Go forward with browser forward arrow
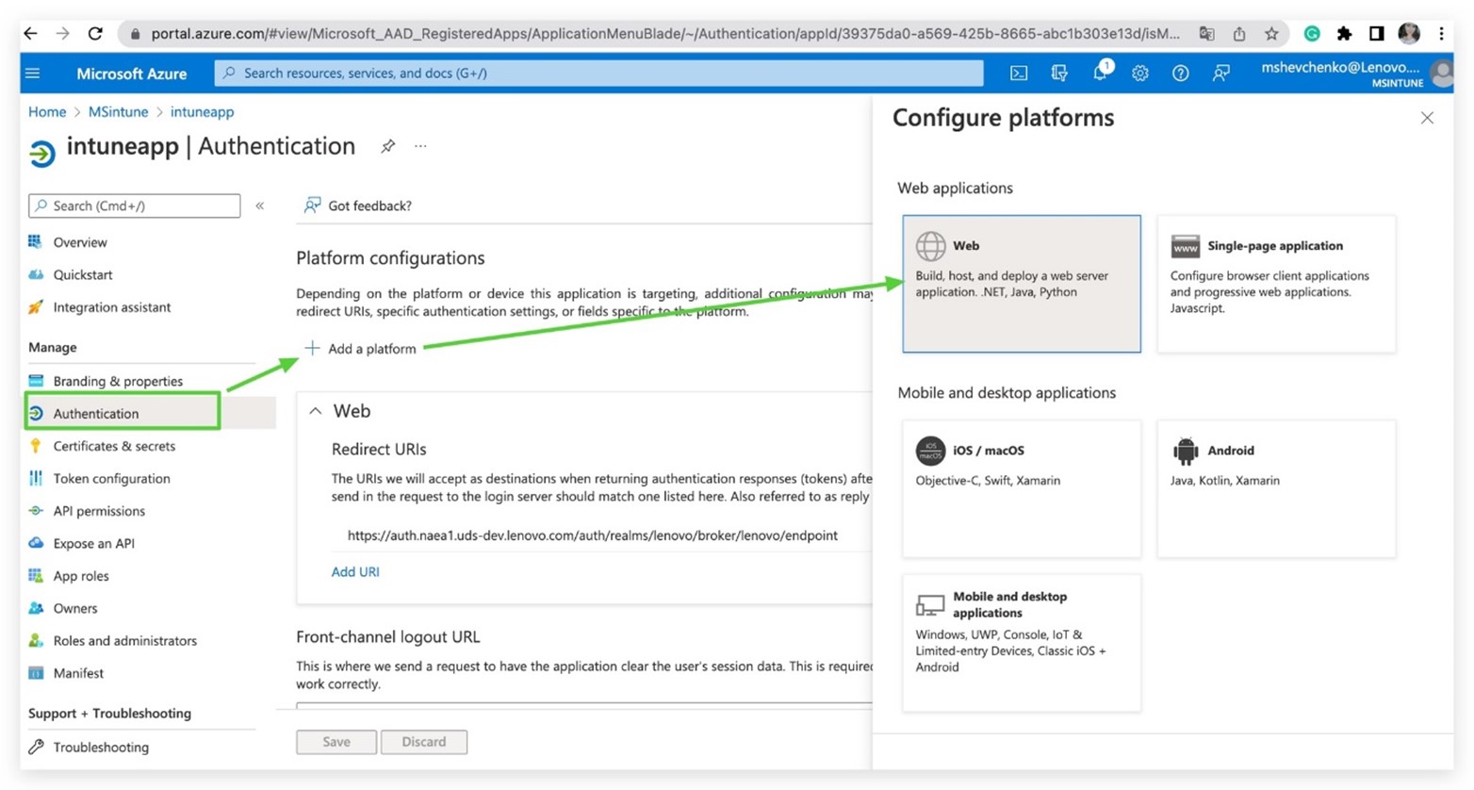1474x790 pixels. pos(63,33)
